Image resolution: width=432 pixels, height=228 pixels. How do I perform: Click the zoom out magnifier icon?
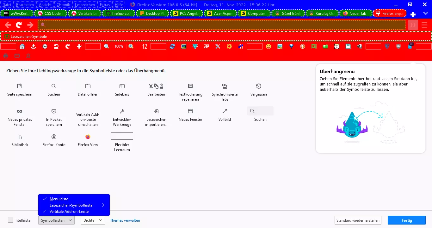point(107,46)
